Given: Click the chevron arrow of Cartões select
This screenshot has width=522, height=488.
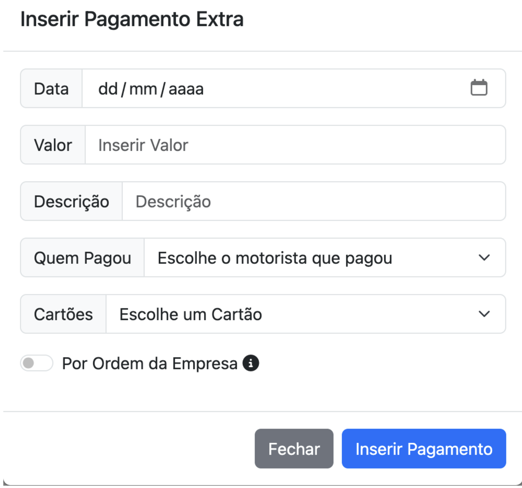Looking at the screenshot, I should click(484, 314).
